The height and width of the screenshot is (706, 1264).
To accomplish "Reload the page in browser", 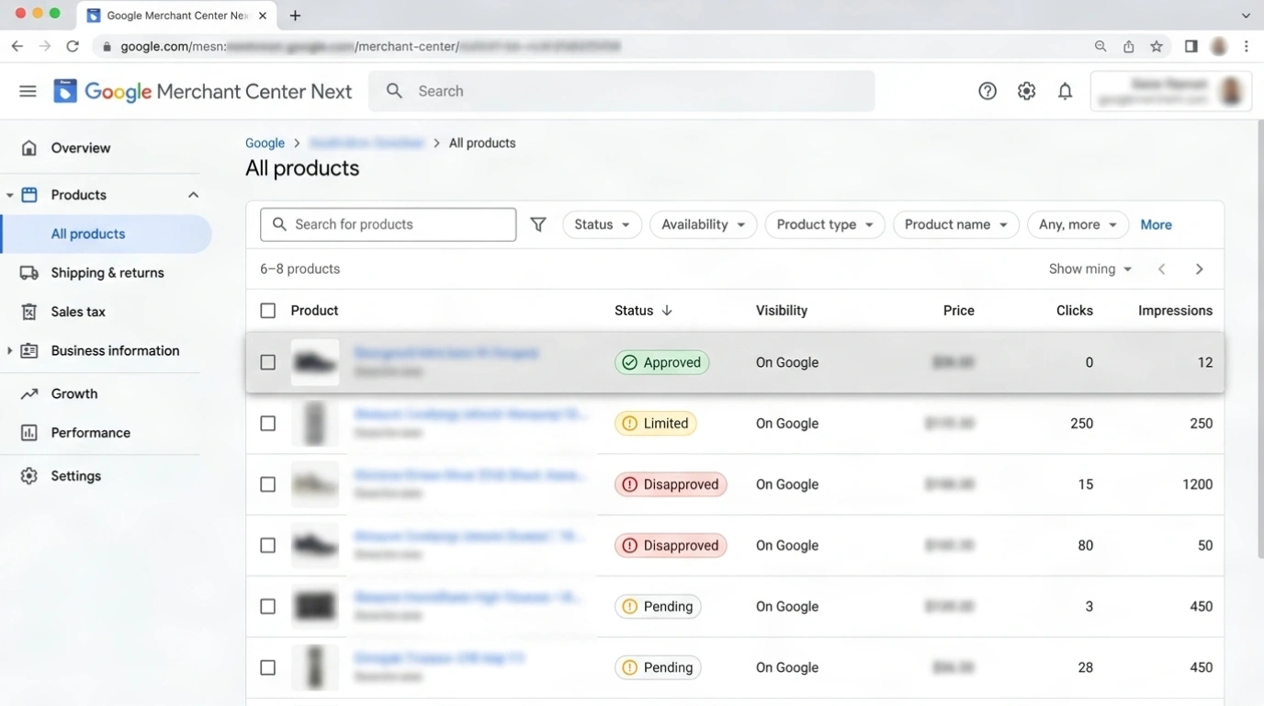I will pos(73,46).
